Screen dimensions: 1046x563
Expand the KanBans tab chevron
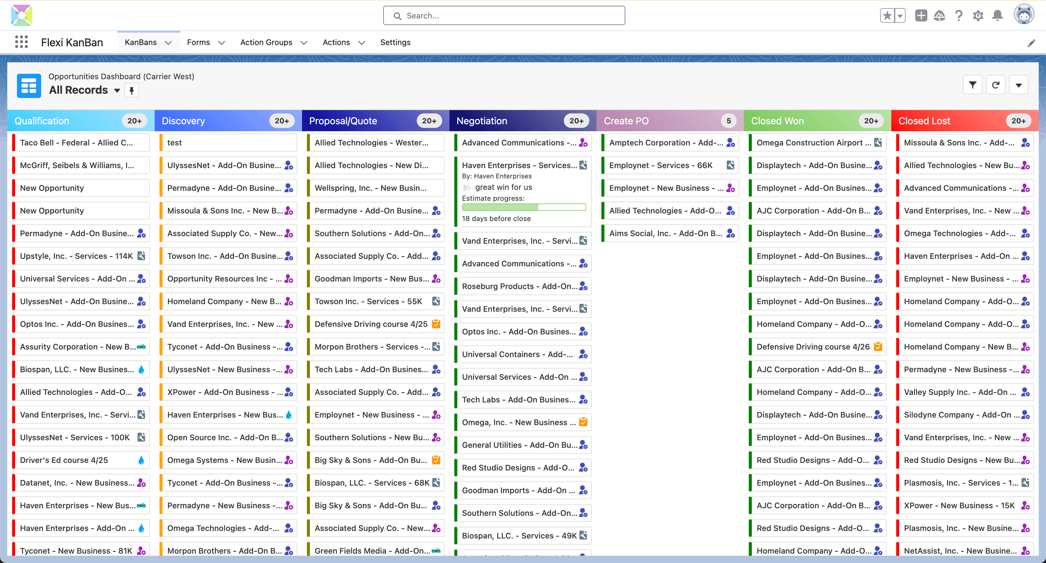[x=169, y=43]
